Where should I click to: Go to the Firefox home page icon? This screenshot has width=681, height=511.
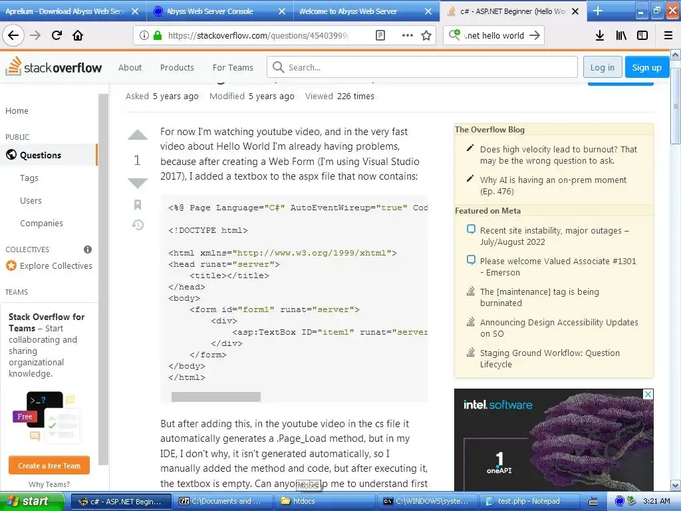(78, 35)
